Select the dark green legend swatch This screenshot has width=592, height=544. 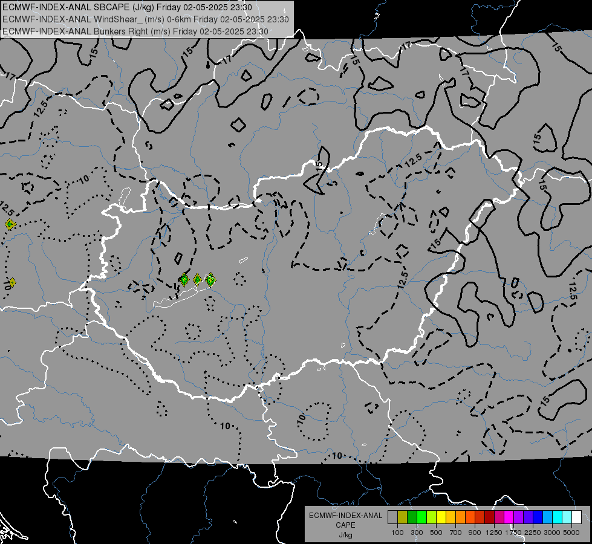[x=412, y=517]
